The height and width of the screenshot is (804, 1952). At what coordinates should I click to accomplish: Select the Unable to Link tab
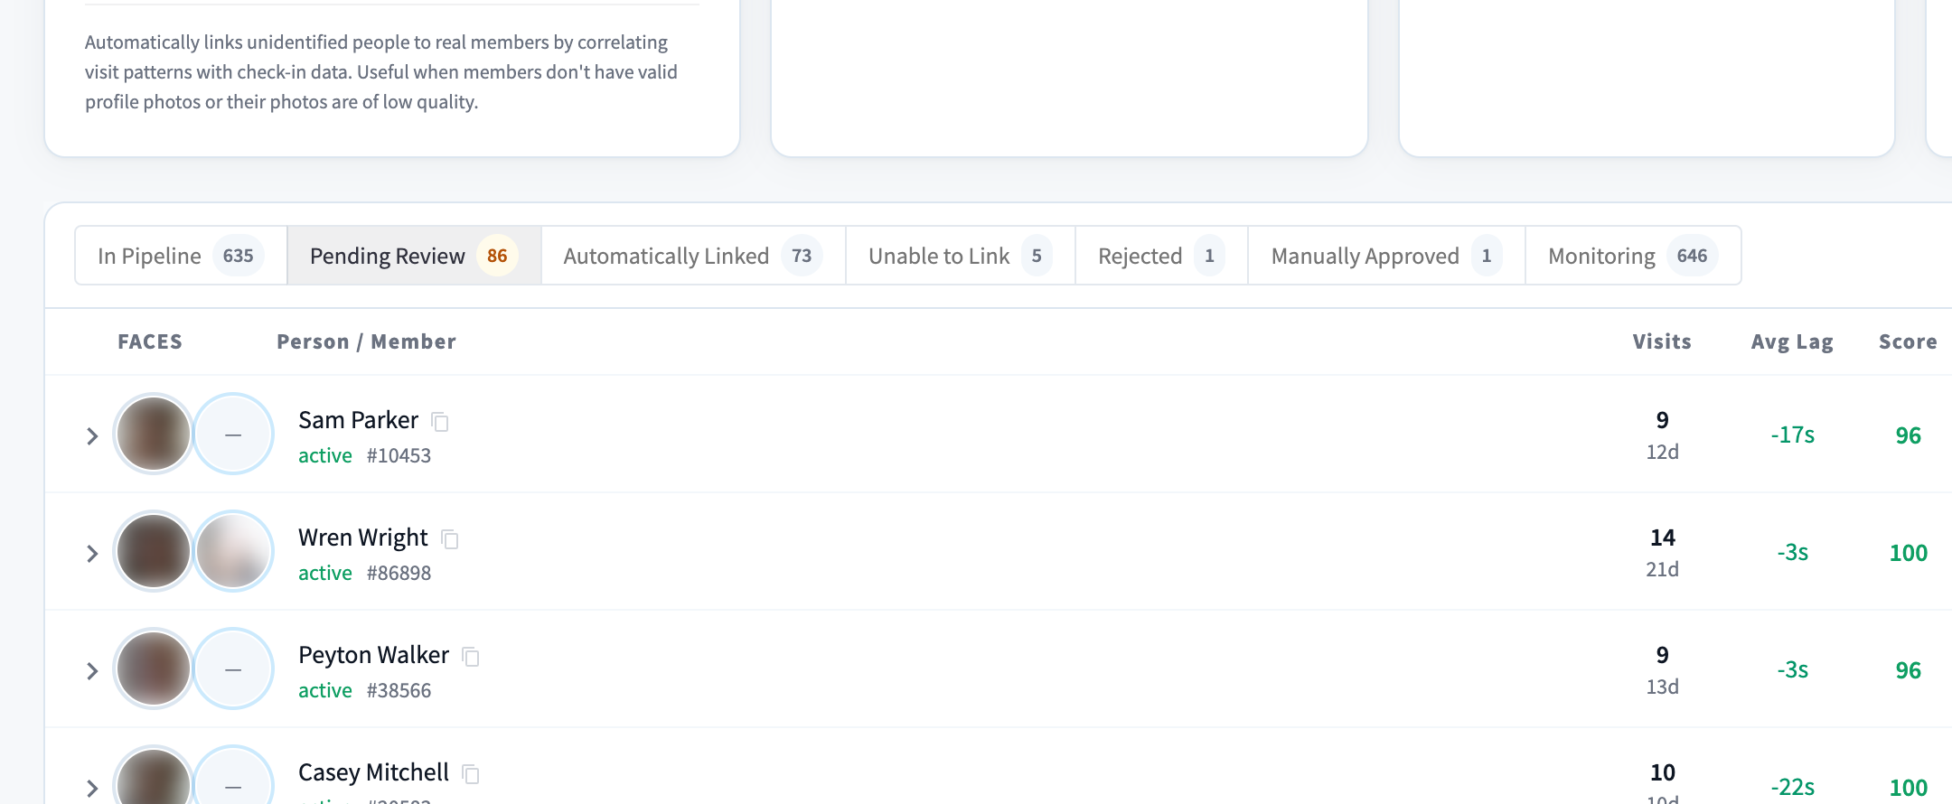point(961,256)
